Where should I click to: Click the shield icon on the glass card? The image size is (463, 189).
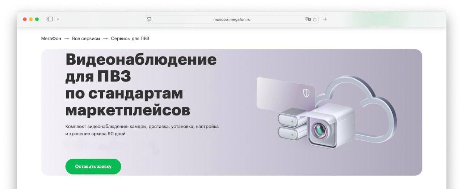306,93
